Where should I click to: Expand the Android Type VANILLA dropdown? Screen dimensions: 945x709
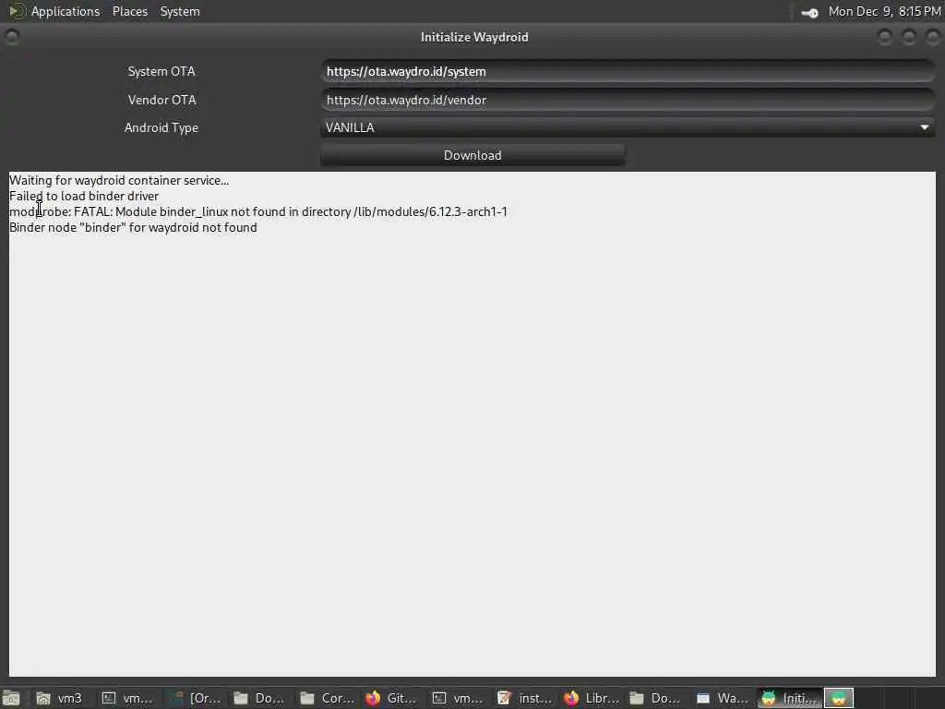pyautogui.click(x=628, y=127)
